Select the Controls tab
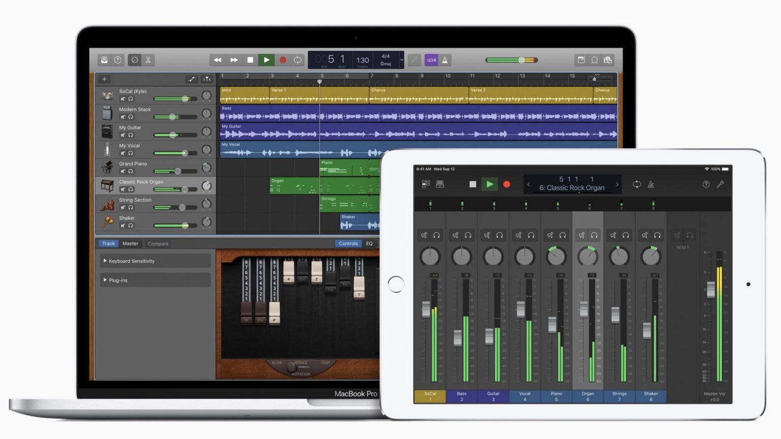The height and width of the screenshot is (439, 781). pos(348,243)
